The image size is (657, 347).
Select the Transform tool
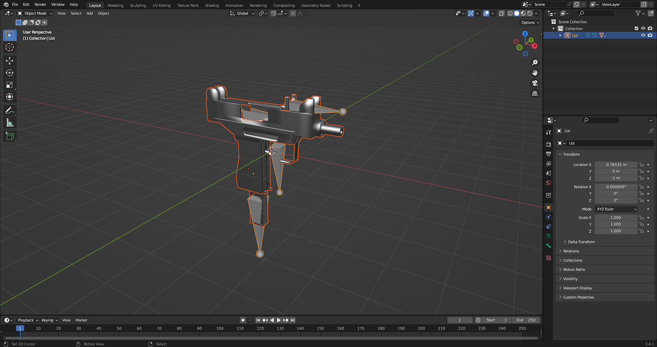tap(10, 96)
